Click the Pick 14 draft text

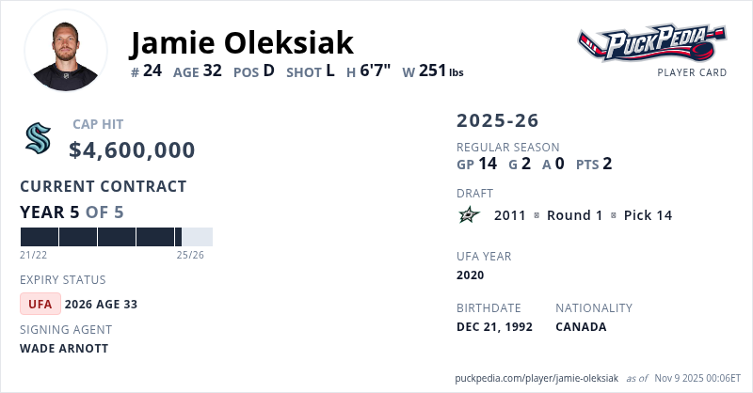tap(649, 215)
